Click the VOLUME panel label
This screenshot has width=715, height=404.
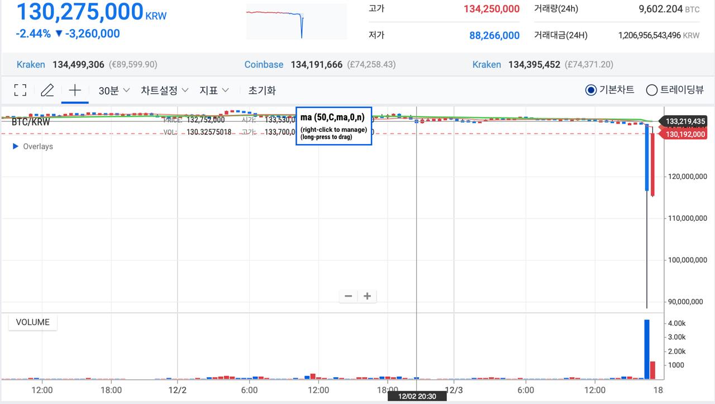click(x=32, y=322)
